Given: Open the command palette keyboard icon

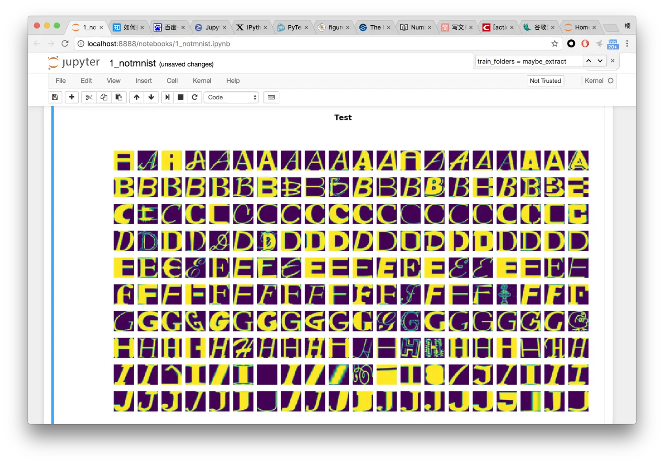Looking at the screenshot, I should 271,97.
